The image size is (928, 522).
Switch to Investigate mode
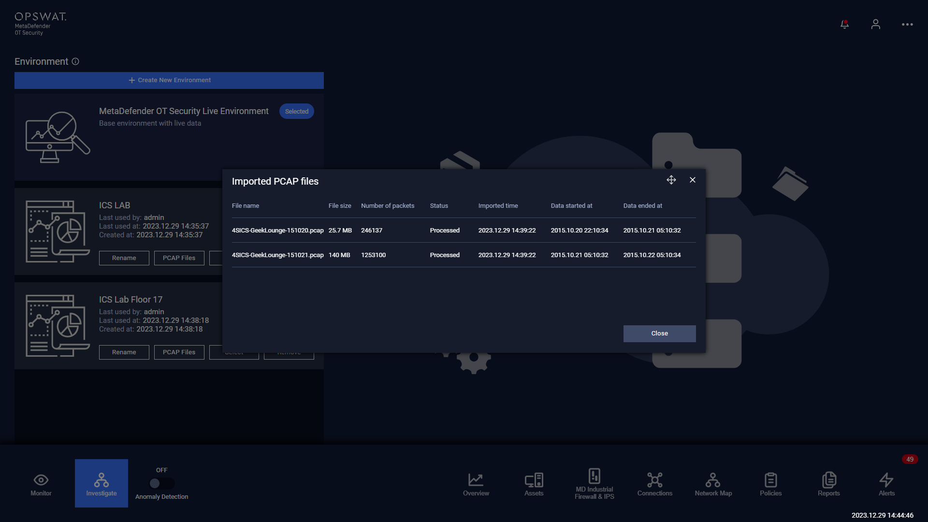(x=101, y=483)
